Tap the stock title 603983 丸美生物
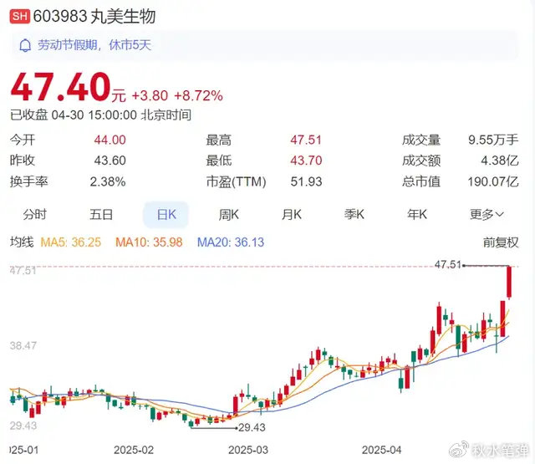Screen dimensions: 535x464 click(x=94, y=16)
